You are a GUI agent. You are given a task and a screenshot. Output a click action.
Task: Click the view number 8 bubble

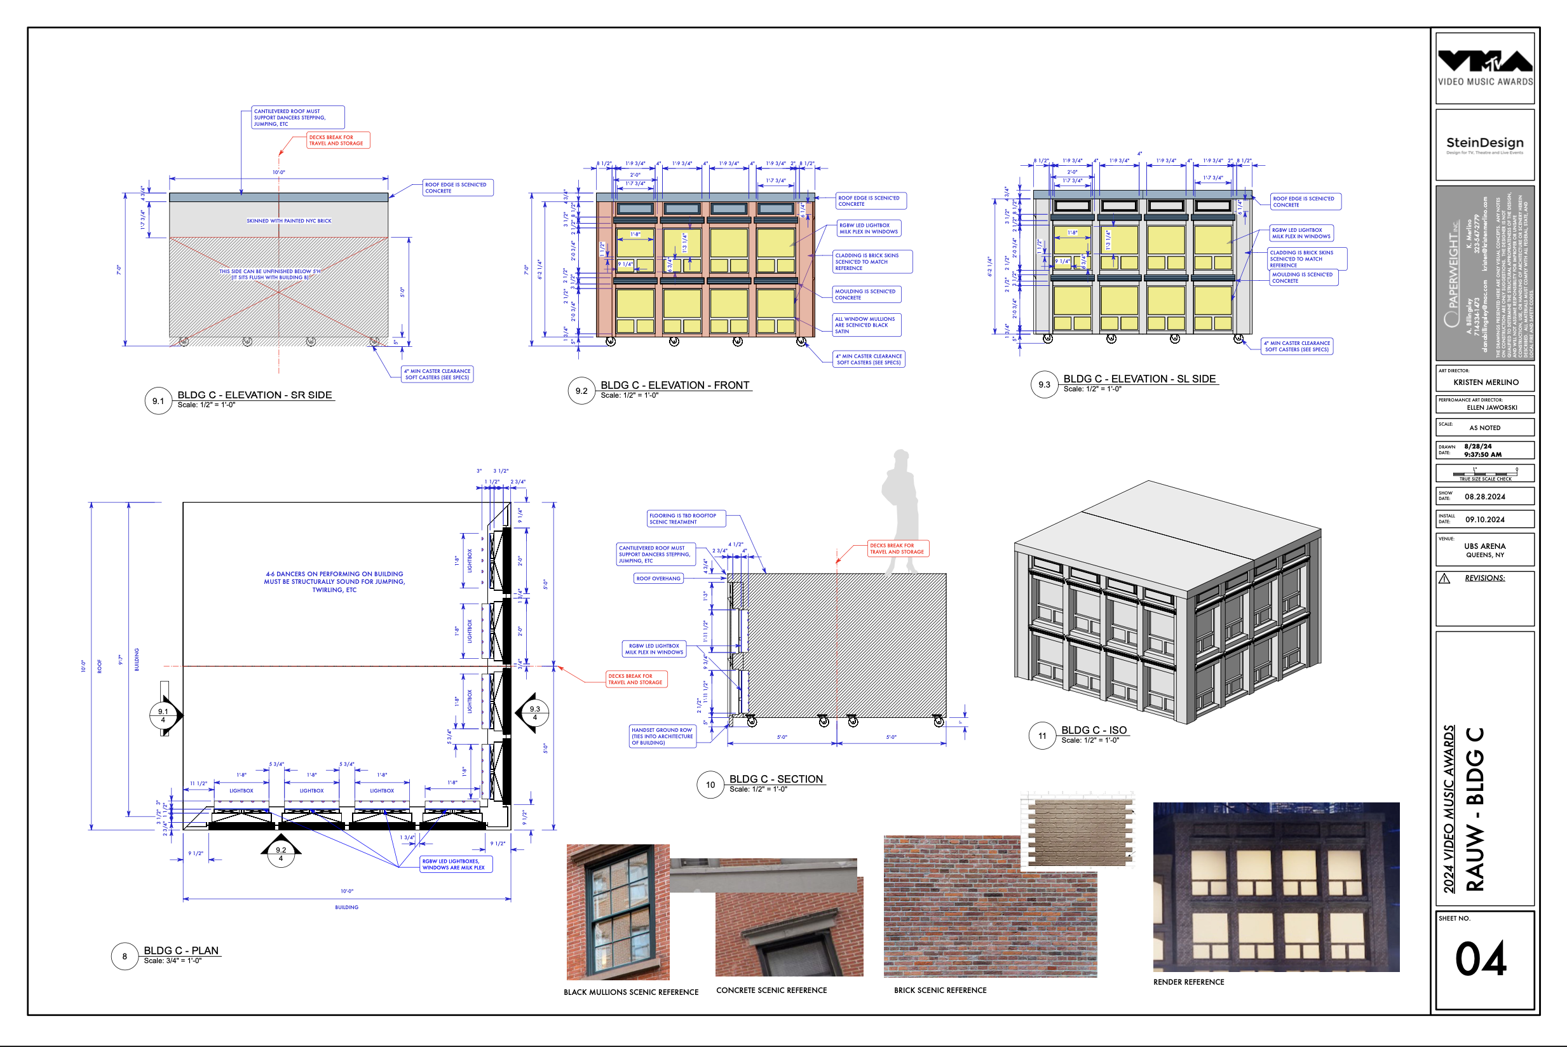[x=124, y=956]
